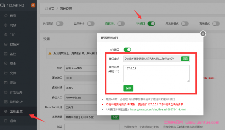This screenshot has width=225, height=130.
Task: Click the Home (首页) house icon in sidebar
Action: pos(5,15)
